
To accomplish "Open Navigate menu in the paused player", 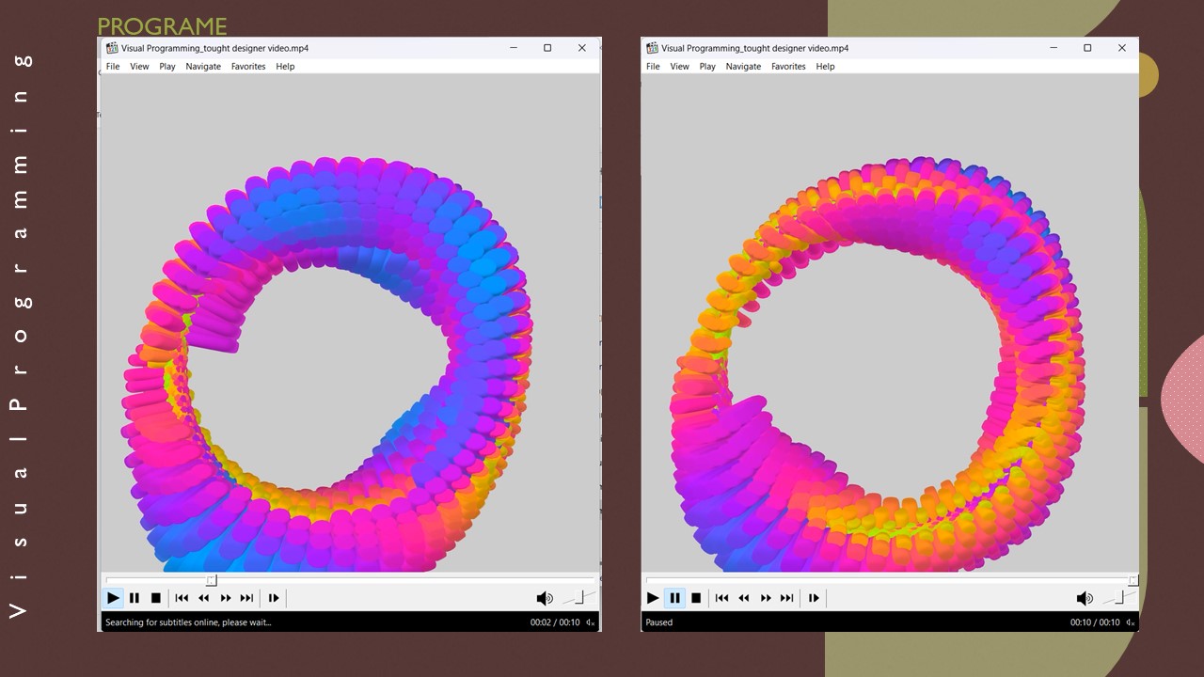I will (743, 67).
